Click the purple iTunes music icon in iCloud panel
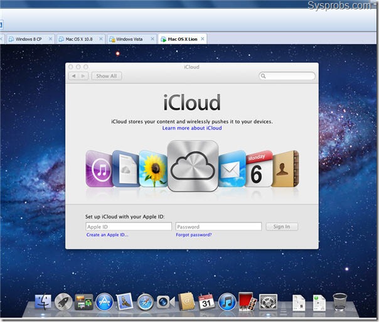The width and height of the screenshot is (379, 322). click(99, 169)
